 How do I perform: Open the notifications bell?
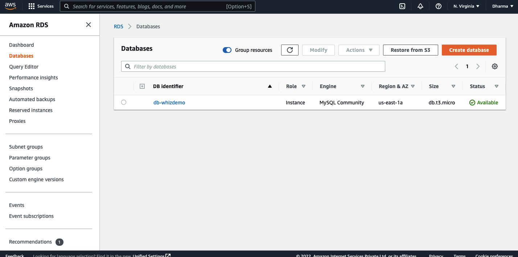(x=420, y=6)
